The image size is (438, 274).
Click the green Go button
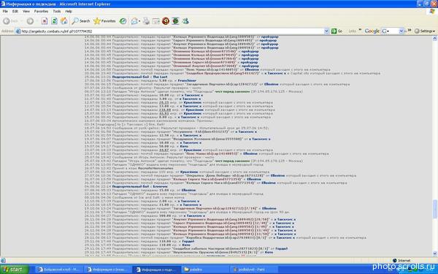click(337, 31)
